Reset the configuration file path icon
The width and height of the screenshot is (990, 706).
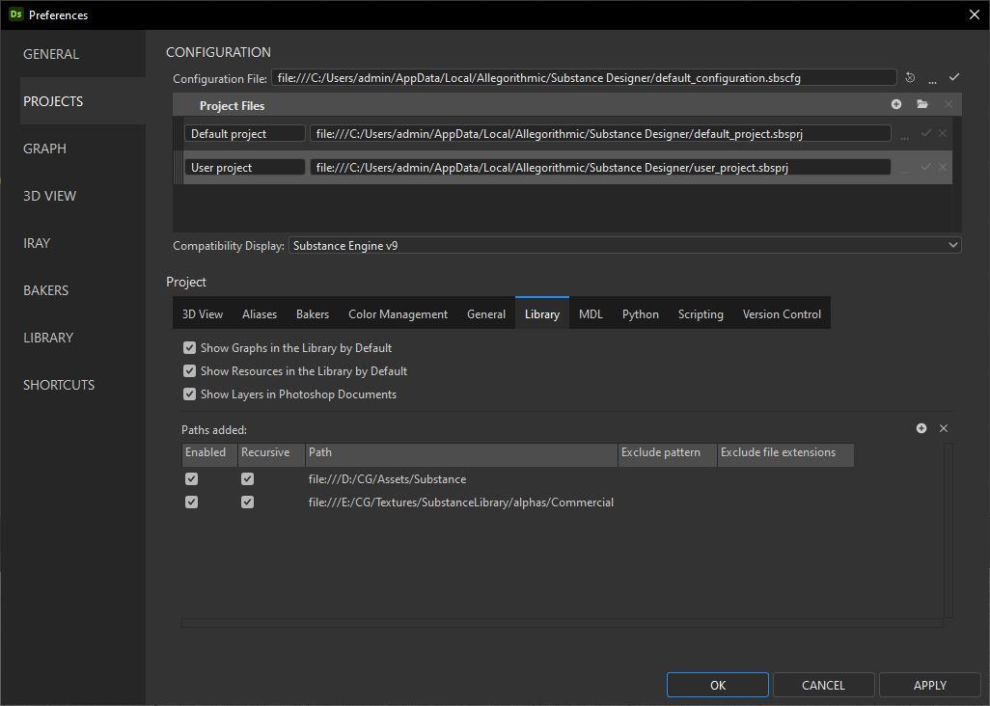[910, 77]
